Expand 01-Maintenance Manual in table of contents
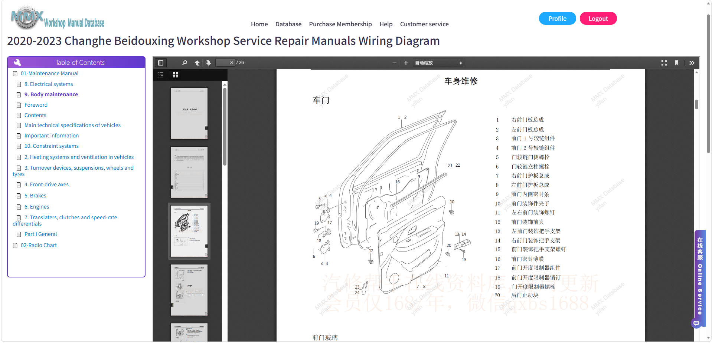Image resolution: width=712 pixels, height=343 pixels. pos(49,73)
